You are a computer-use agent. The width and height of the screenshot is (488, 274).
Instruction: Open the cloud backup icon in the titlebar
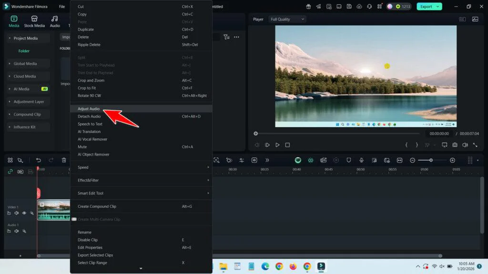pos(358,7)
